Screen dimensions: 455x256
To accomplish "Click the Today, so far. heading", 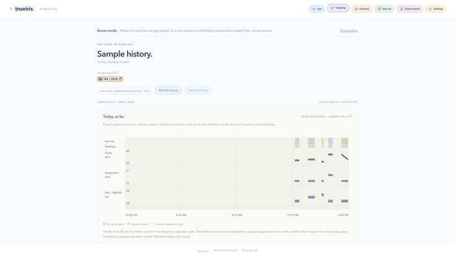I will [x=114, y=116].
